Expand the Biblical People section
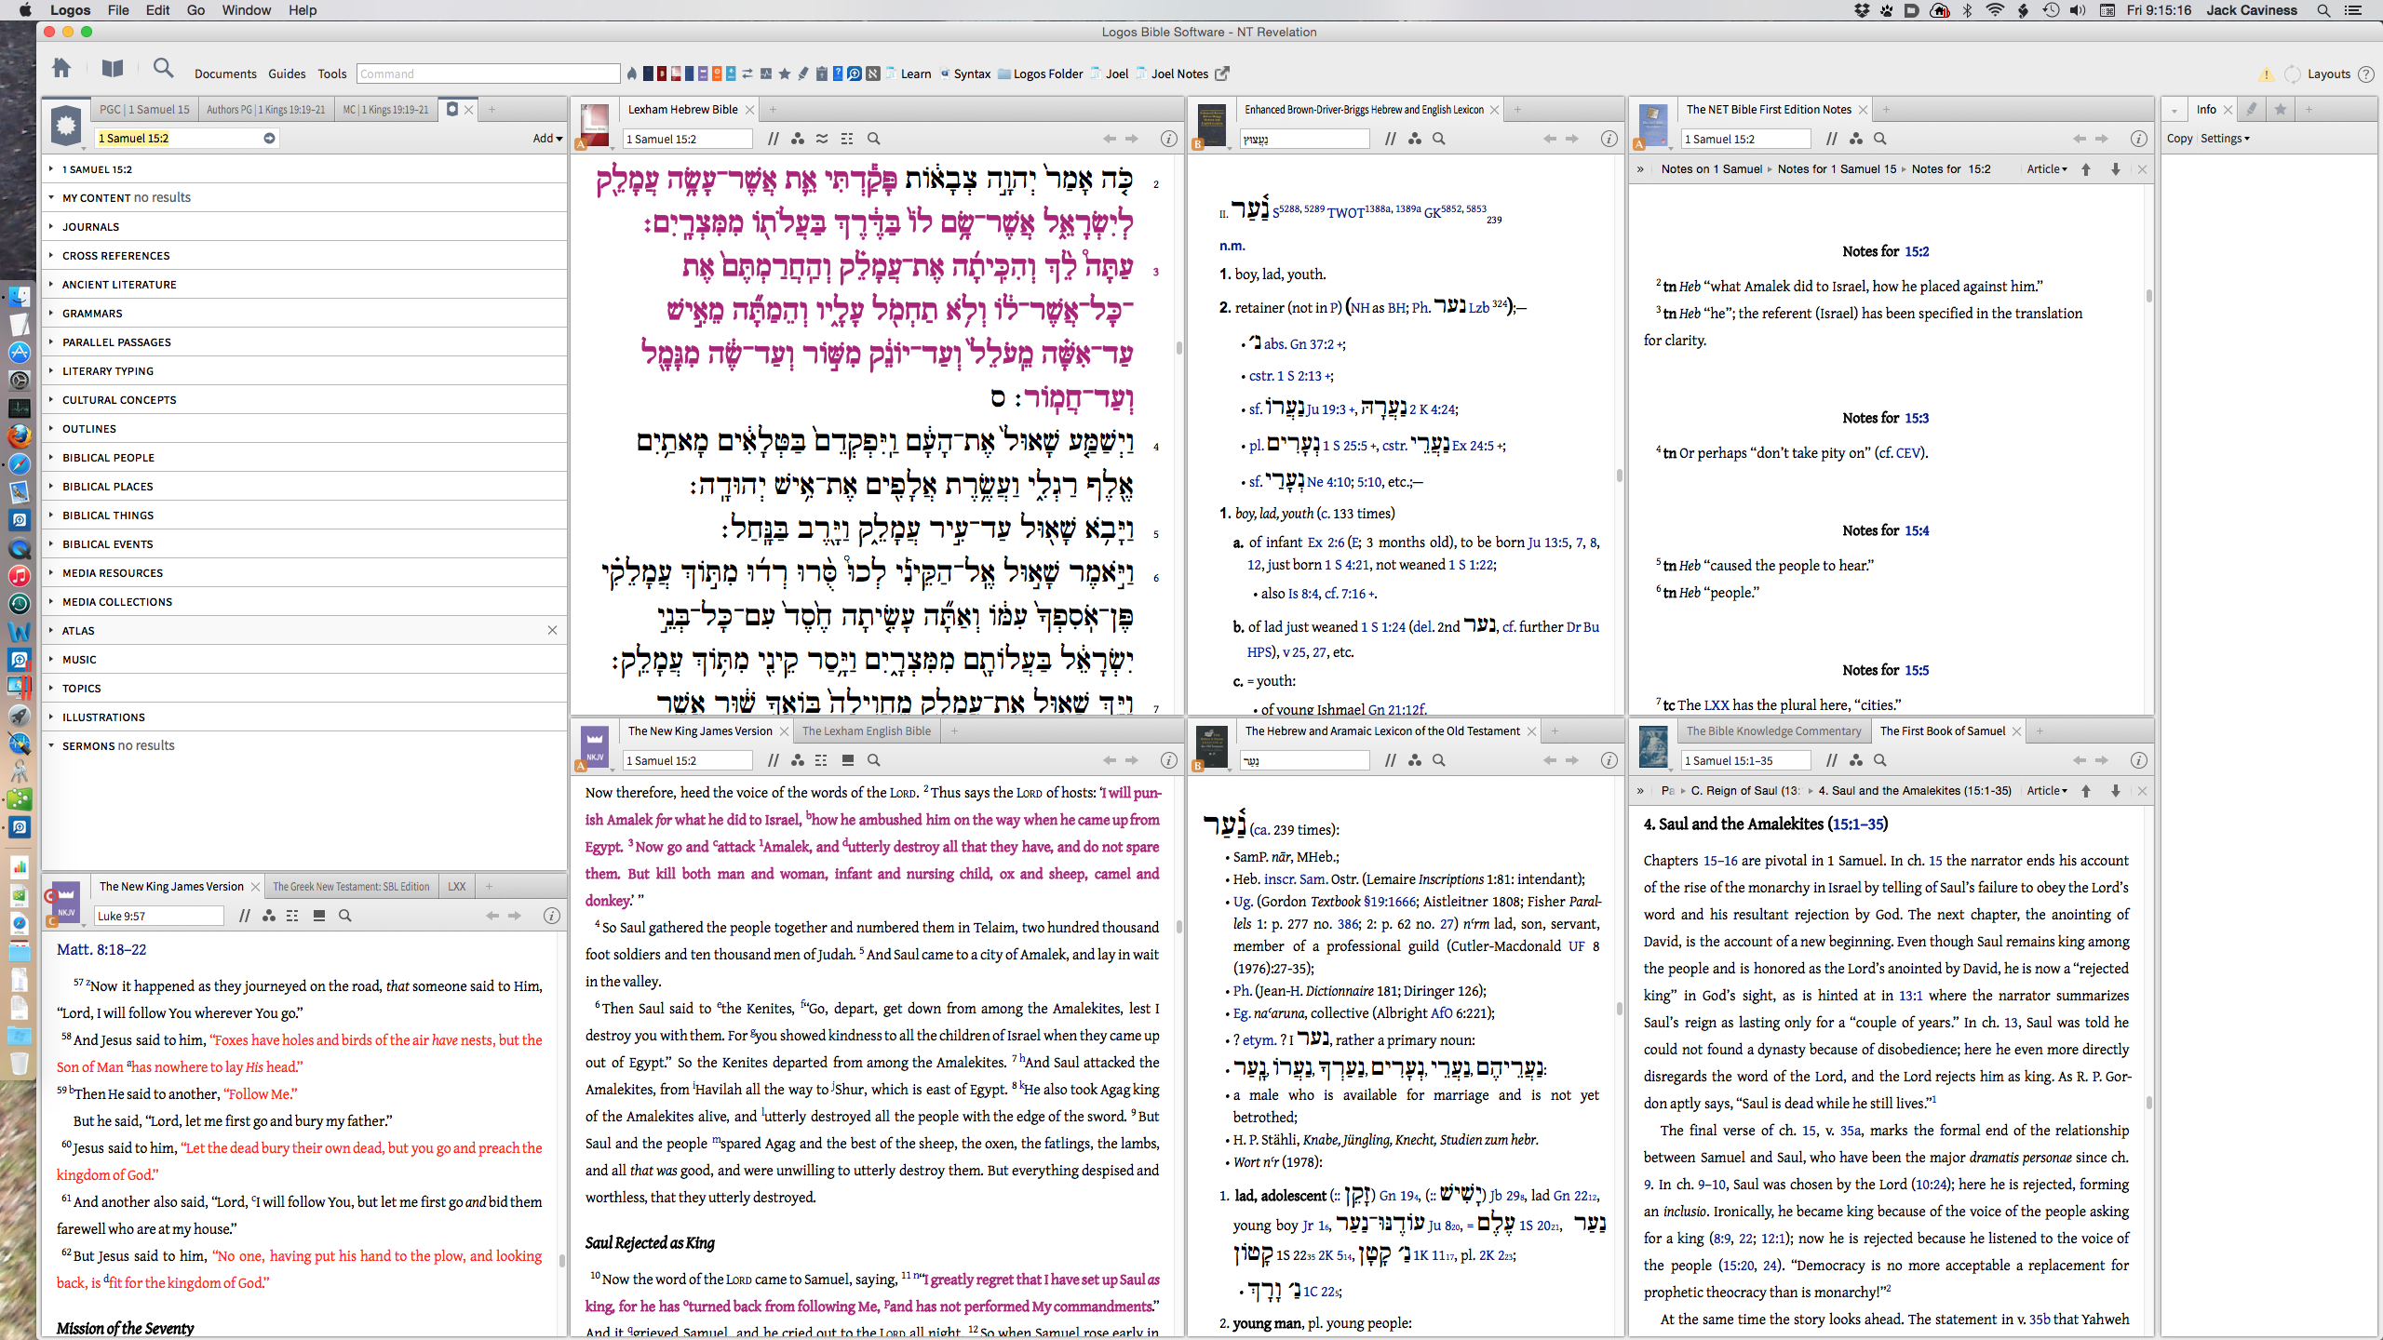Viewport: 2383px width, 1340px height. 108,457
